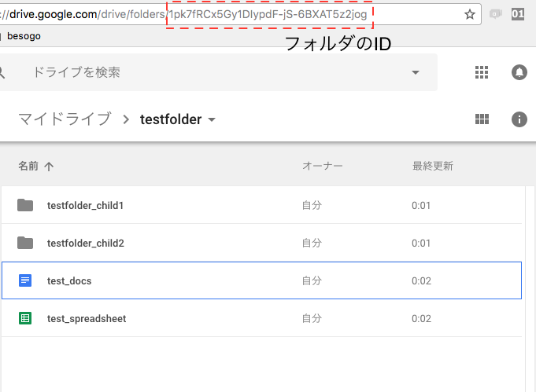The height and width of the screenshot is (392, 536).
Task: Go back to マイドライブ breadcrumb
Action: [65, 119]
